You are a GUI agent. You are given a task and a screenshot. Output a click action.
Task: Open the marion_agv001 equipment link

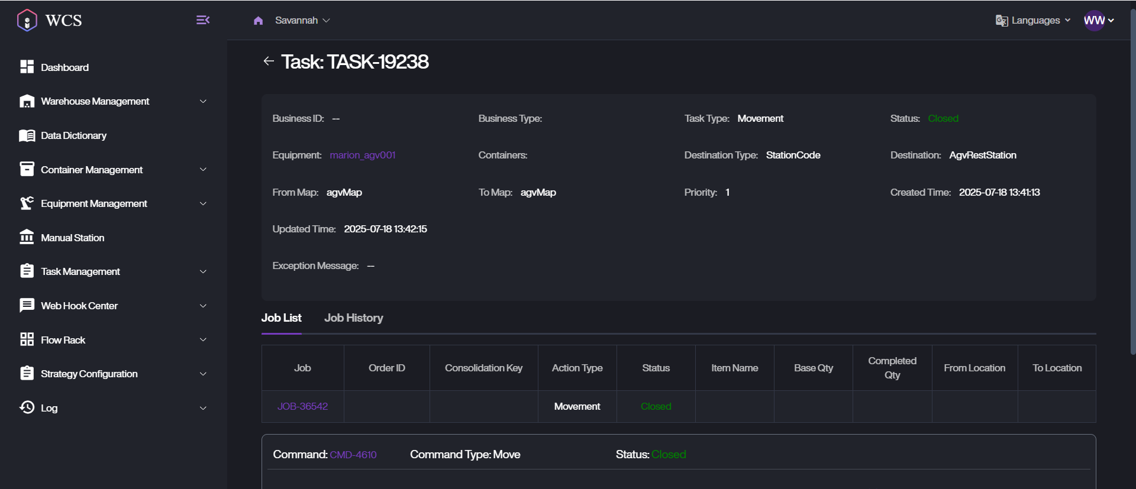362,156
